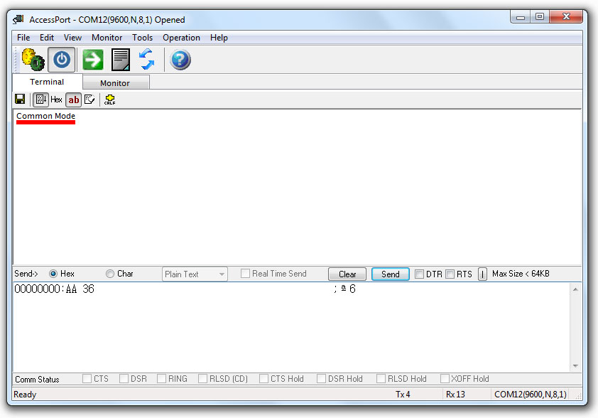Open help via the question mark icon

click(180, 60)
